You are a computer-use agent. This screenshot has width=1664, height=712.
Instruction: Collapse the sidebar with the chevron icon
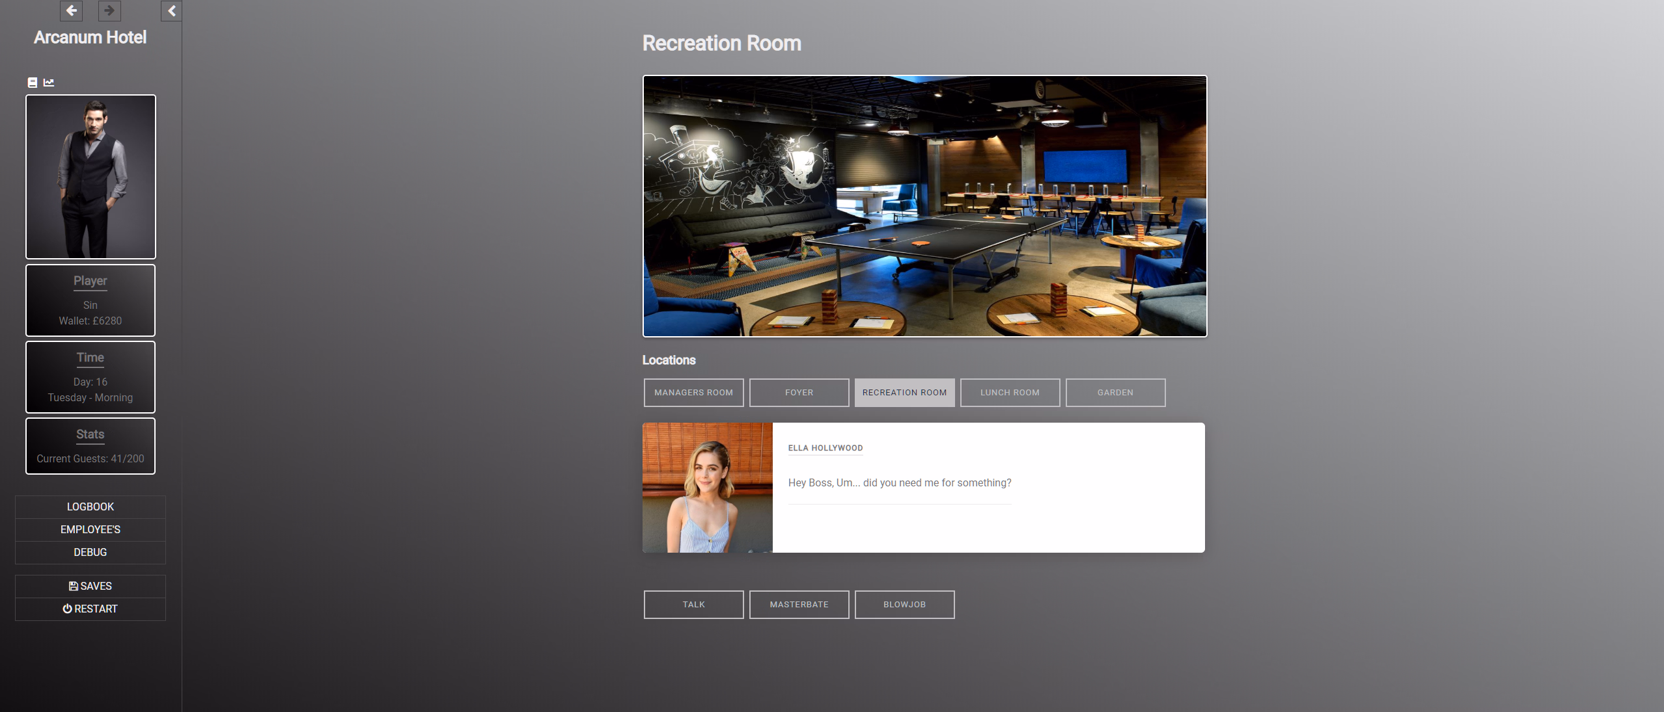171,10
